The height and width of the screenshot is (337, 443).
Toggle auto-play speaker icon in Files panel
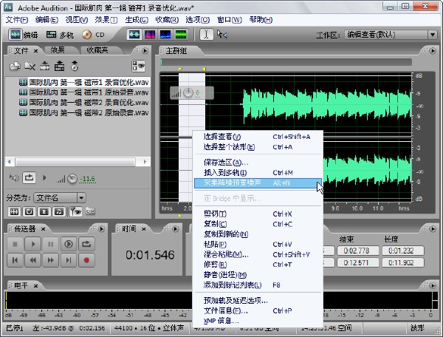[14, 178]
